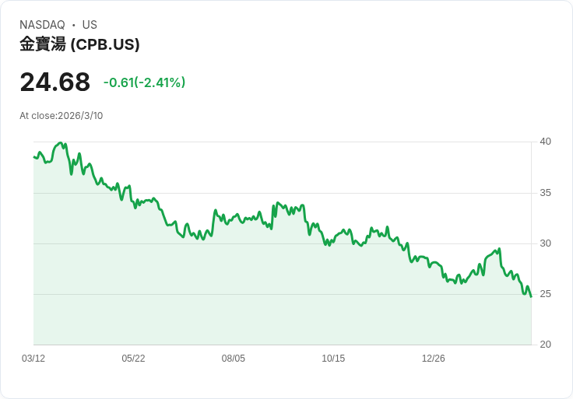Screen dimensions: 573x399
Task: Click the 20 price axis label
Action: point(545,345)
